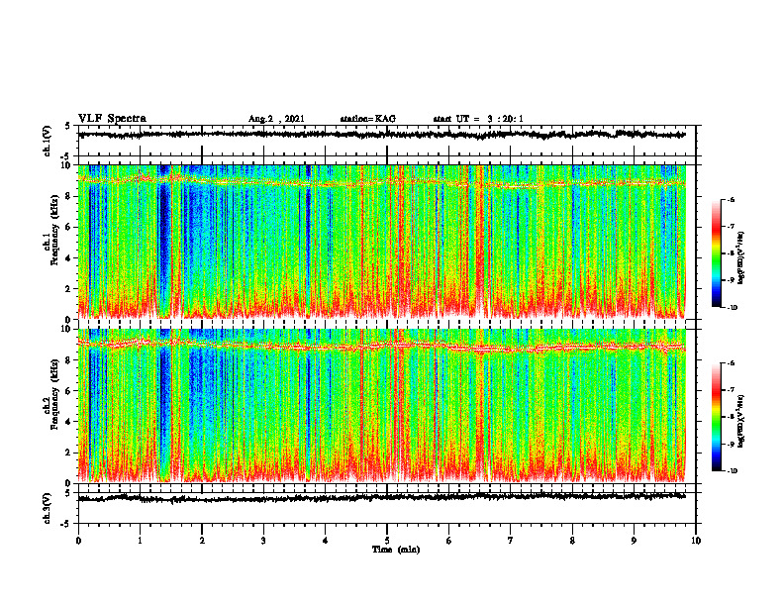Click the time axis tick label '10'
784x606 pixels.
(696, 541)
